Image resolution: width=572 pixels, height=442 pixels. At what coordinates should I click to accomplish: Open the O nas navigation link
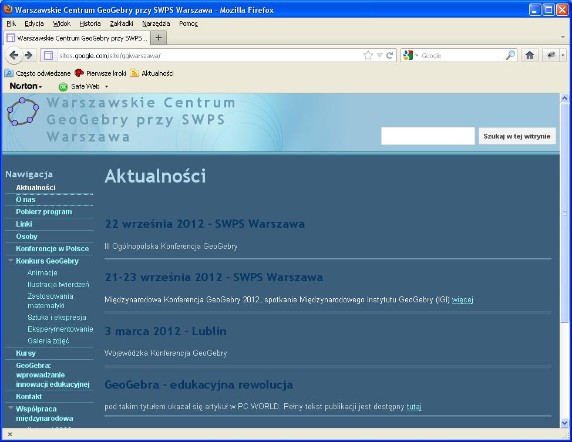(25, 200)
